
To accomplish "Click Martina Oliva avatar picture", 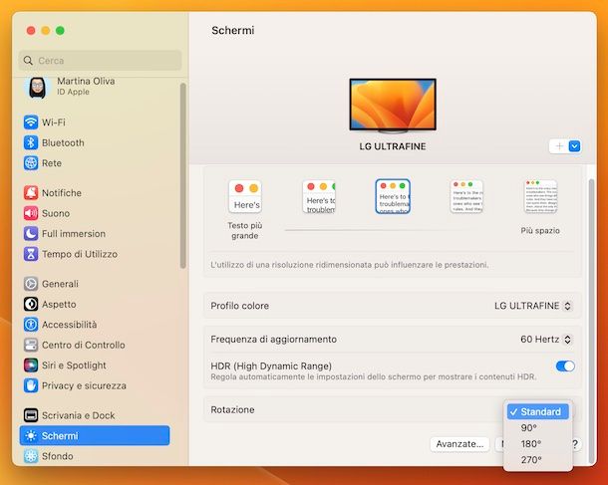I will coord(37,88).
